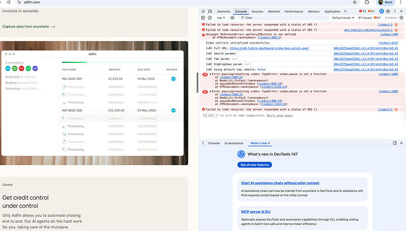Toggle the live expression eye icon
The image size is (406, 231).
pyautogui.click(x=232, y=18)
